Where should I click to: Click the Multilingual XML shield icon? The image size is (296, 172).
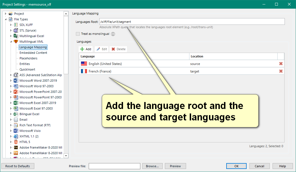coord(16,42)
